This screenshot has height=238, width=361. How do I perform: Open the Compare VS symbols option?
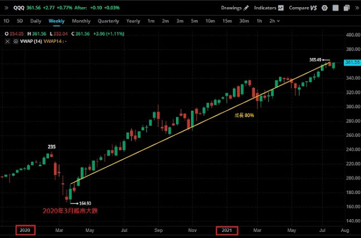(303, 8)
